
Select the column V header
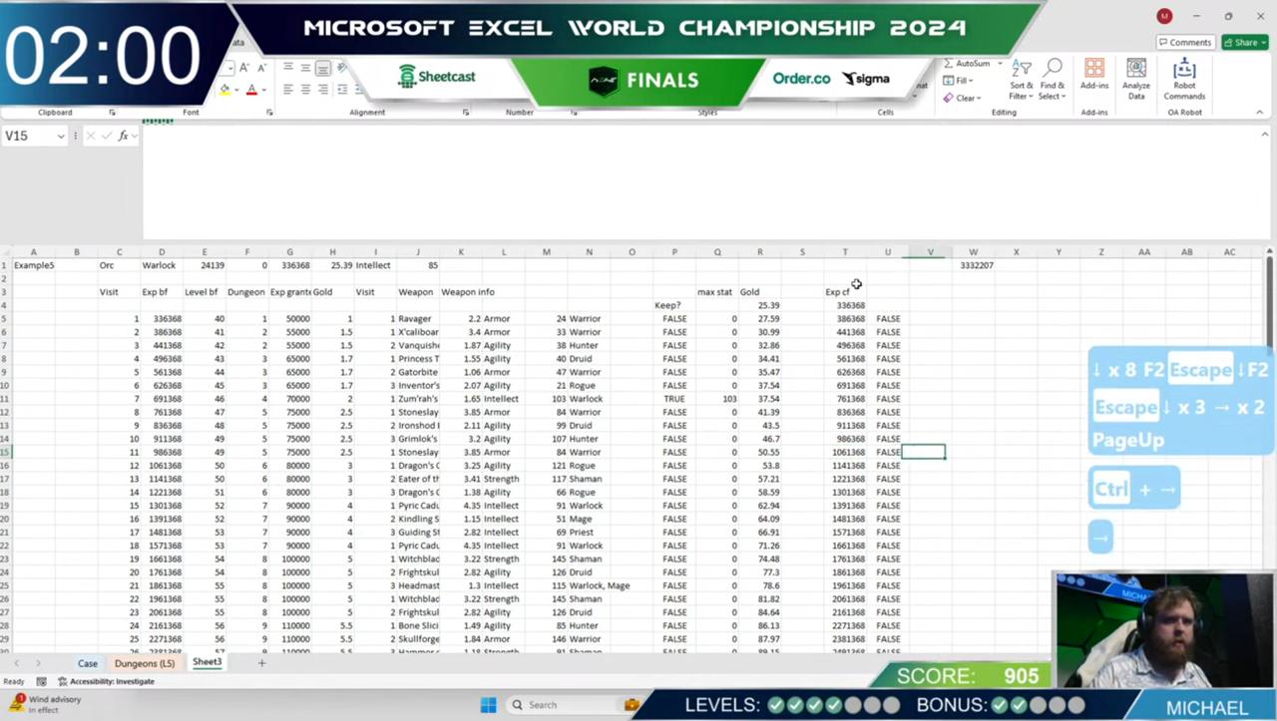coord(930,252)
